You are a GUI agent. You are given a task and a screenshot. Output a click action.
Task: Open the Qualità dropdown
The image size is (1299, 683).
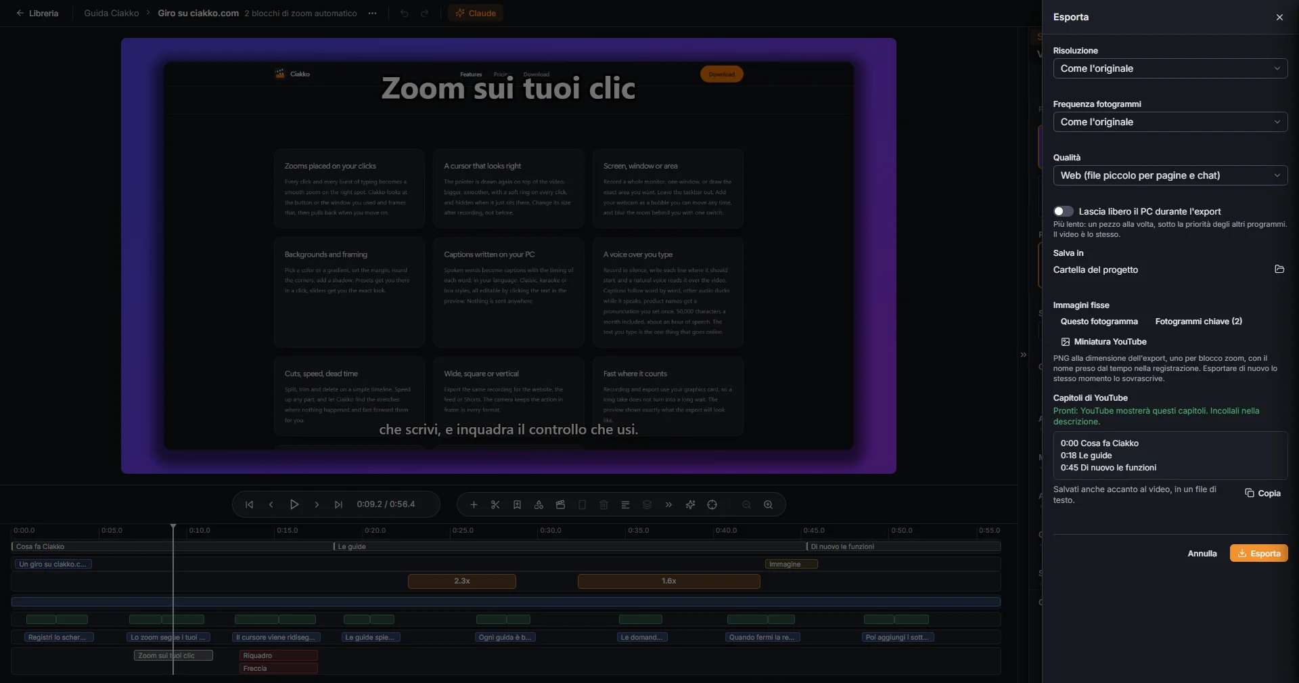coord(1170,175)
